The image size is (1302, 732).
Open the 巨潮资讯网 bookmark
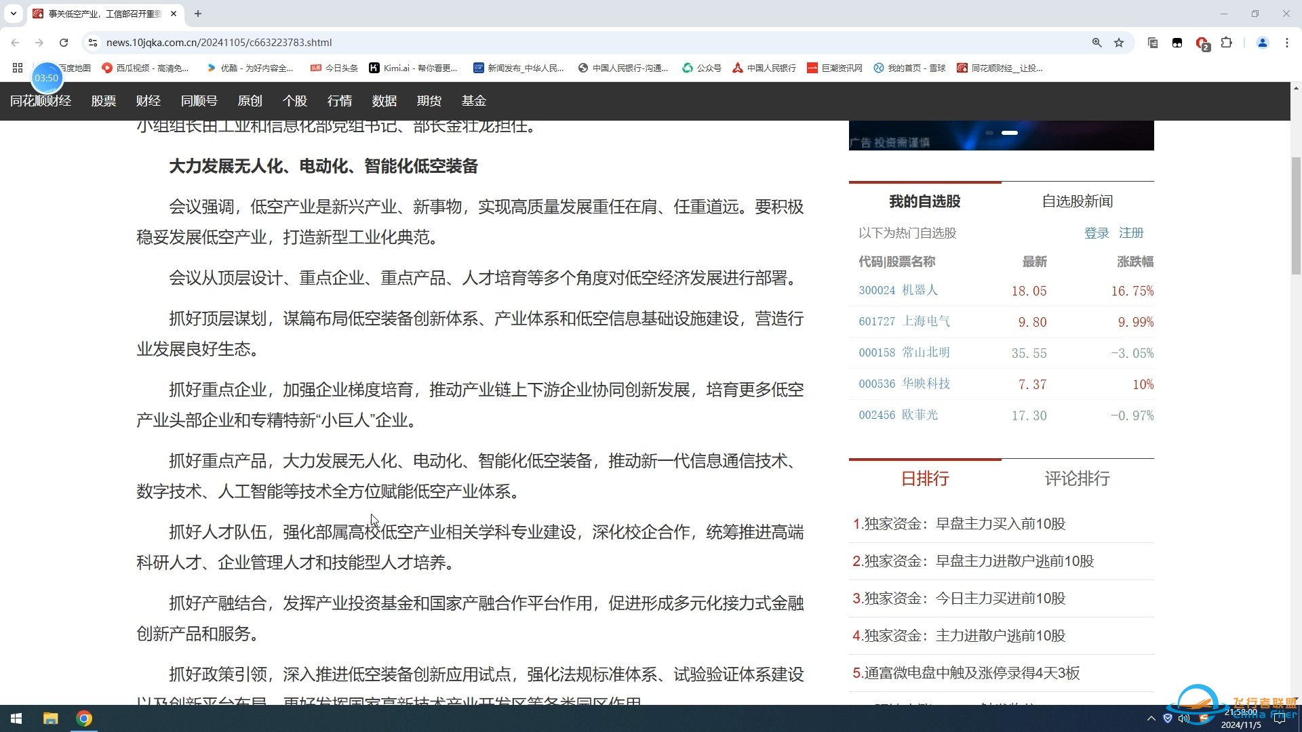tap(835, 68)
